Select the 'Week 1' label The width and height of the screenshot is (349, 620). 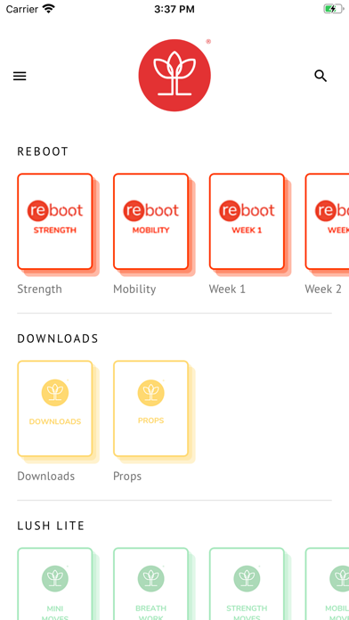227,290
